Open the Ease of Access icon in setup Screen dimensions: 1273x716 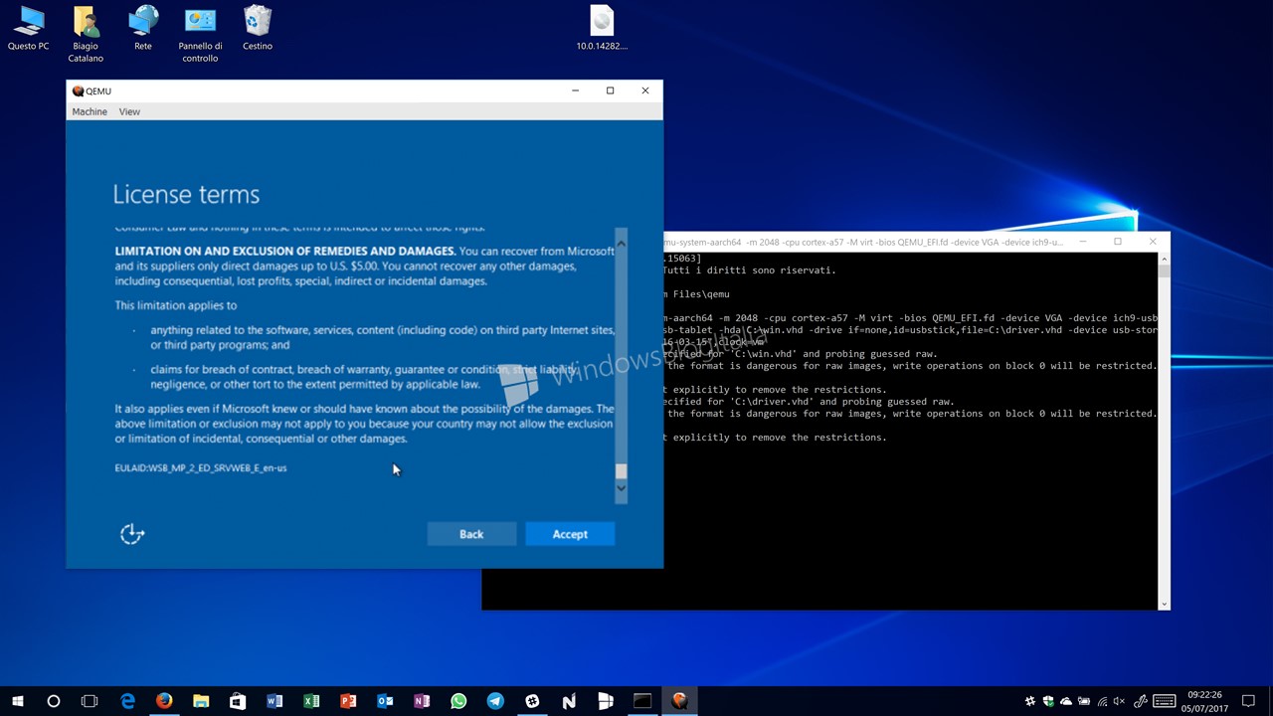132,534
